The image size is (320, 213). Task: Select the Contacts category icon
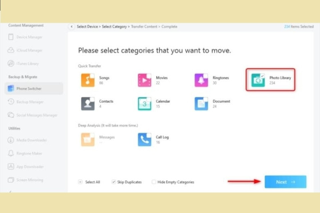(88, 104)
